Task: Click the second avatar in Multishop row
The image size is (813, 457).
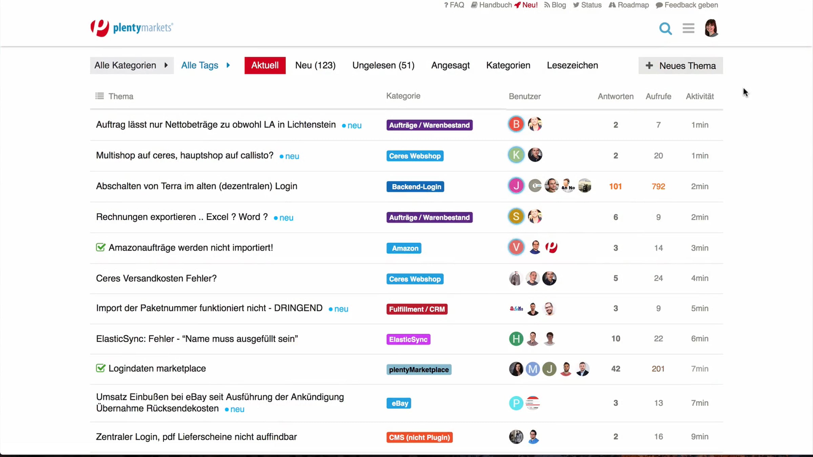Action: (535, 155)
